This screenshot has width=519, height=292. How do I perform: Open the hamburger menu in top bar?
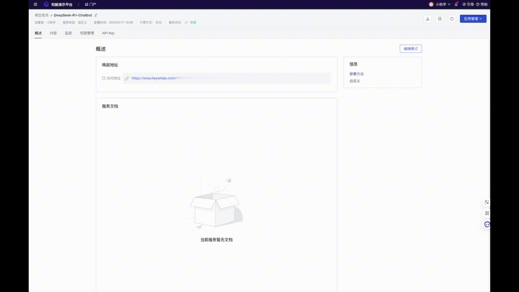(x=35, y=4)
